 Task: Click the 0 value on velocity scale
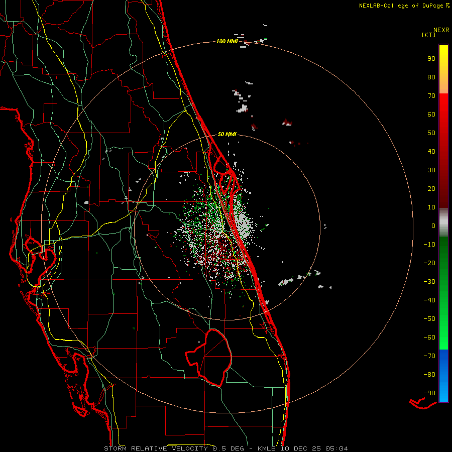(x=433, y=226)
